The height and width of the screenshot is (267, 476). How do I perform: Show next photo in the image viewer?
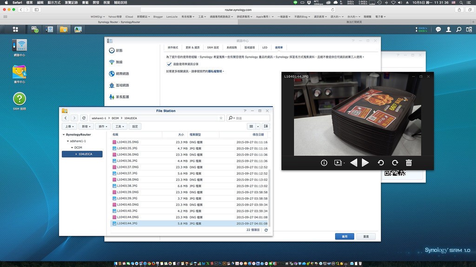point(365,163)
